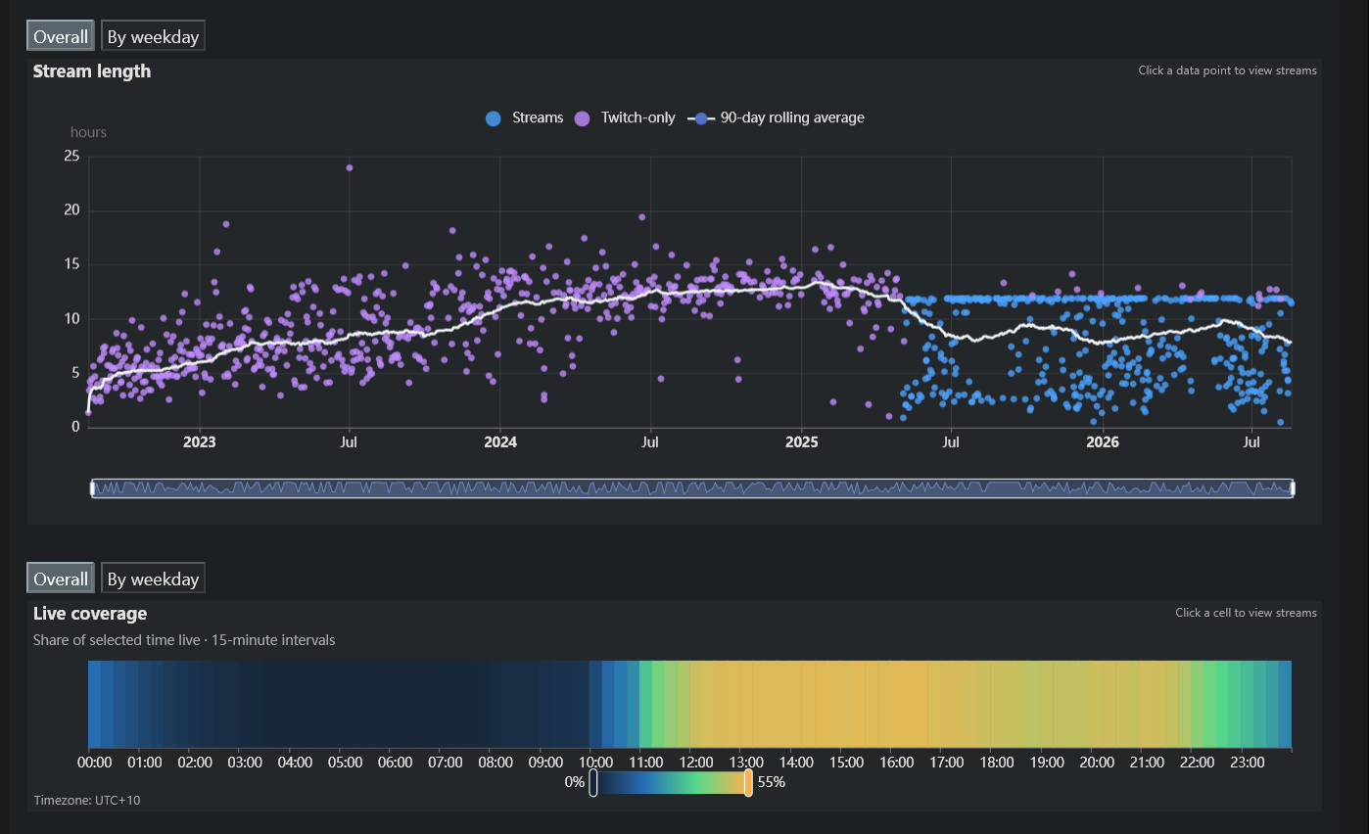Click the "05:00" time label

346,763
